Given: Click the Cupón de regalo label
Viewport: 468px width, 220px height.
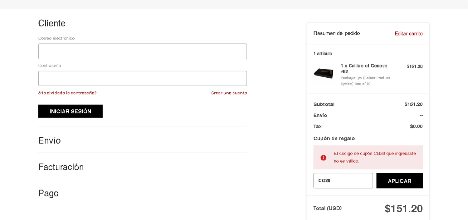Looking at the screenshot, I should tap(334, 138).
